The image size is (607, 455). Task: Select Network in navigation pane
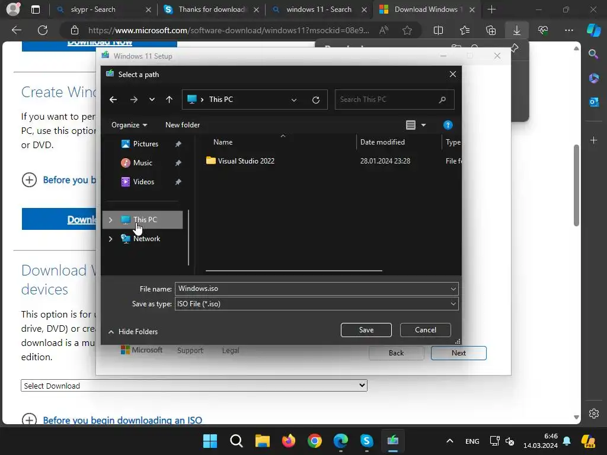[146, 239]
